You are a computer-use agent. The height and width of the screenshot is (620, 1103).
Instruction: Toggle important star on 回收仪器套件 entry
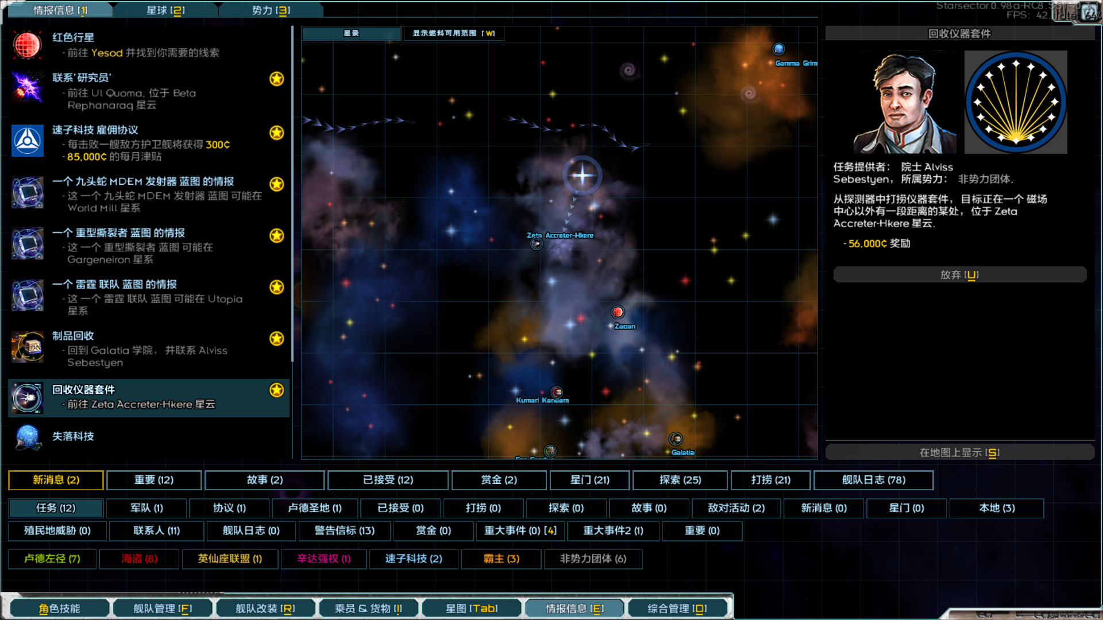tap(277, 390)
